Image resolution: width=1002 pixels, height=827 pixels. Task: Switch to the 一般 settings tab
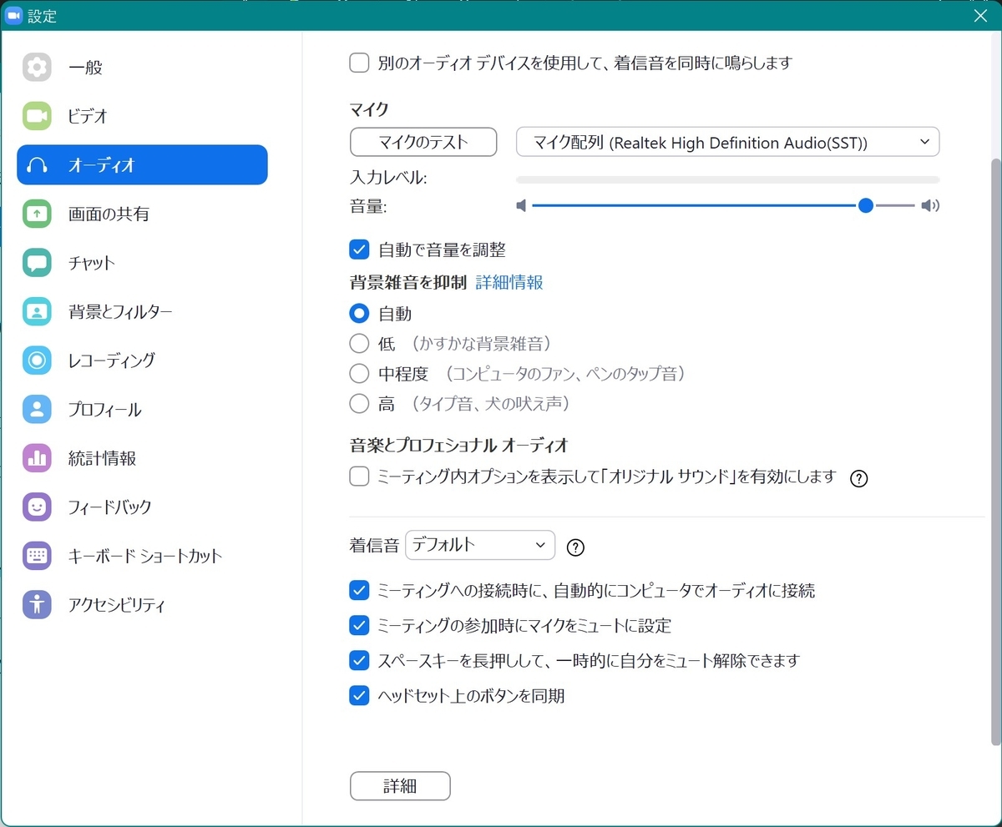(38, 68)
